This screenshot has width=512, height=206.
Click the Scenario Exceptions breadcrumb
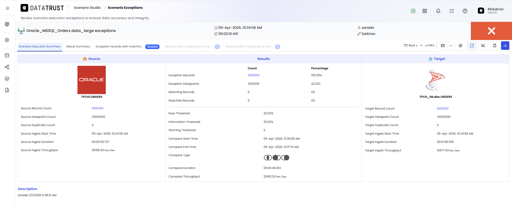pos(125,8)
